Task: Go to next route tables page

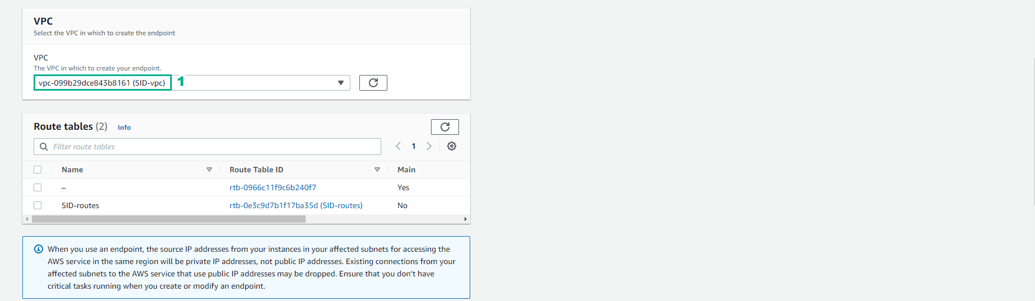Action: coord(429,146)
